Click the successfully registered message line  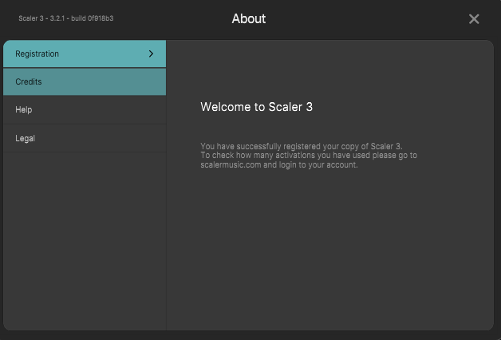302,146
